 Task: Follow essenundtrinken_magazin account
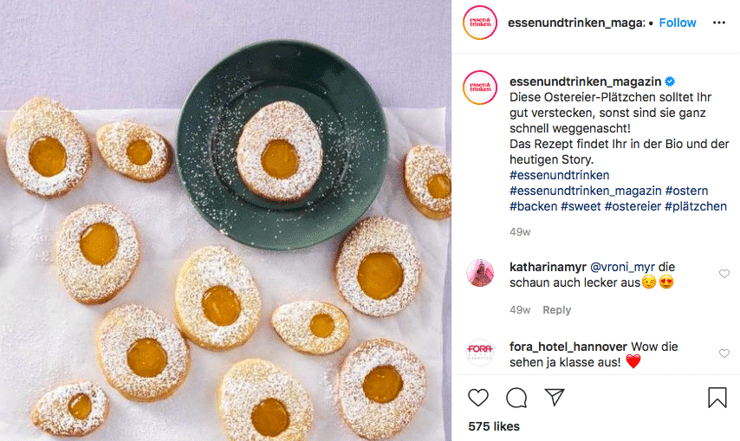coord(678,23)
